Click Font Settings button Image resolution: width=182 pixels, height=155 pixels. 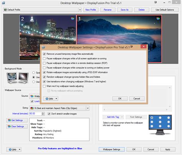click(136, 117)
